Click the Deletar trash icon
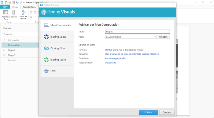The height and width of the screenshot is (118, 214). (x=14, y=14)
